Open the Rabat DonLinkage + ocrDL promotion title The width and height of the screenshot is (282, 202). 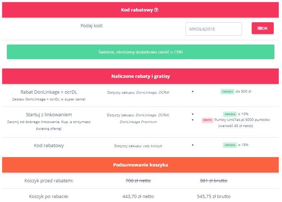click(x=49, y=92)
